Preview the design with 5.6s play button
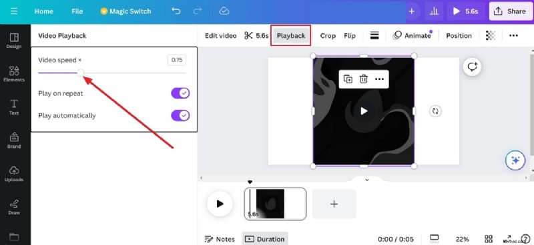This screenshot has width=534, height=245. [465, 11]
